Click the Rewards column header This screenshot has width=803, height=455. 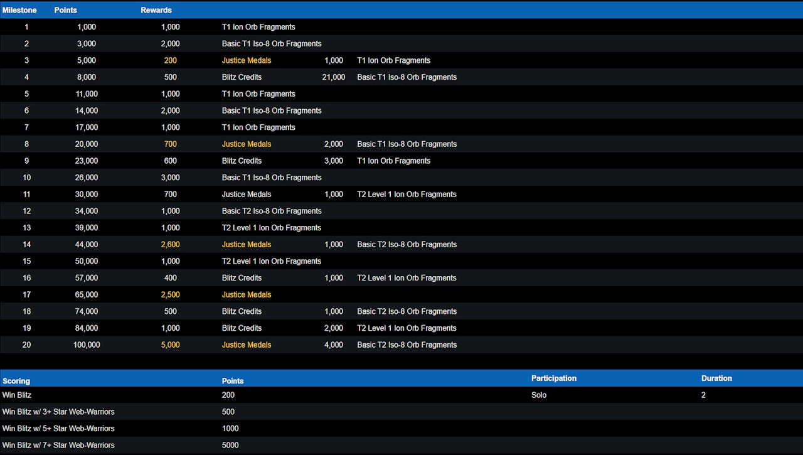click(156, 10)
